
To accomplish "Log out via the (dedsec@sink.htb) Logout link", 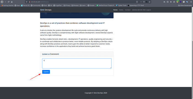I will pyautogui.click(x=141, y=10).
